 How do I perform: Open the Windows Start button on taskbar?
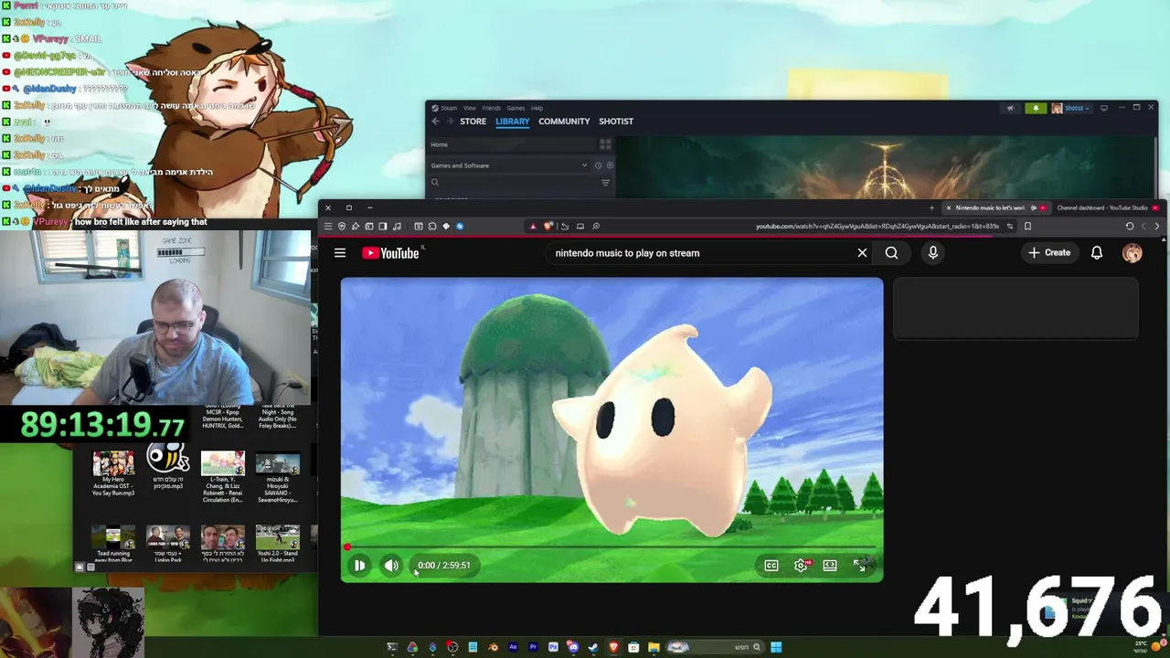[x=776, y=647]
